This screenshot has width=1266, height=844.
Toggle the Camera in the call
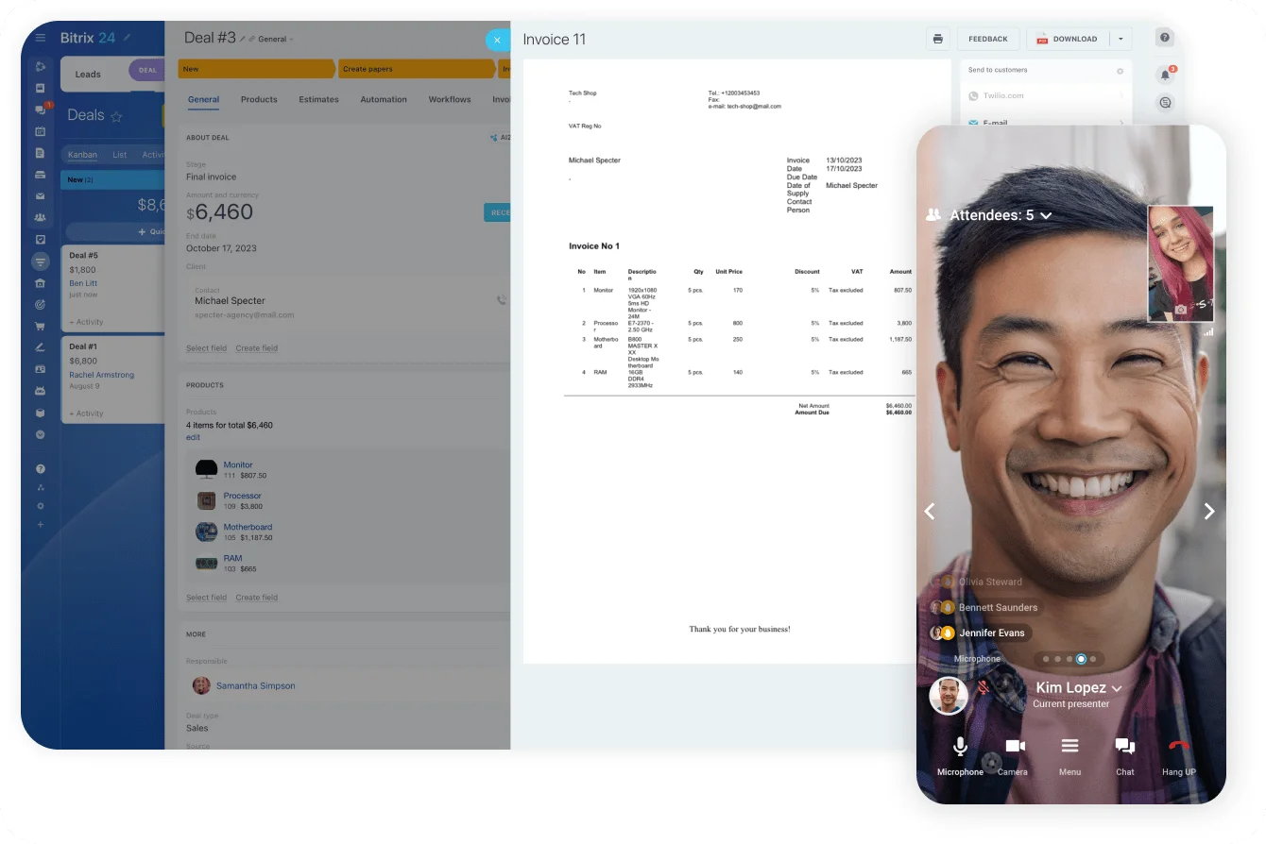coord(1014,747)
